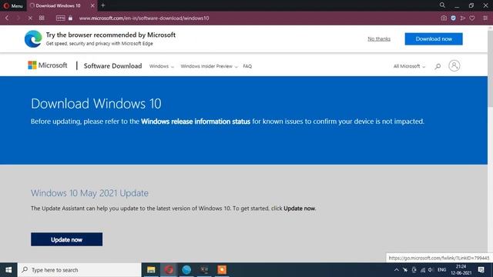Expand the Windows Insider Preview dropdown

209,66
